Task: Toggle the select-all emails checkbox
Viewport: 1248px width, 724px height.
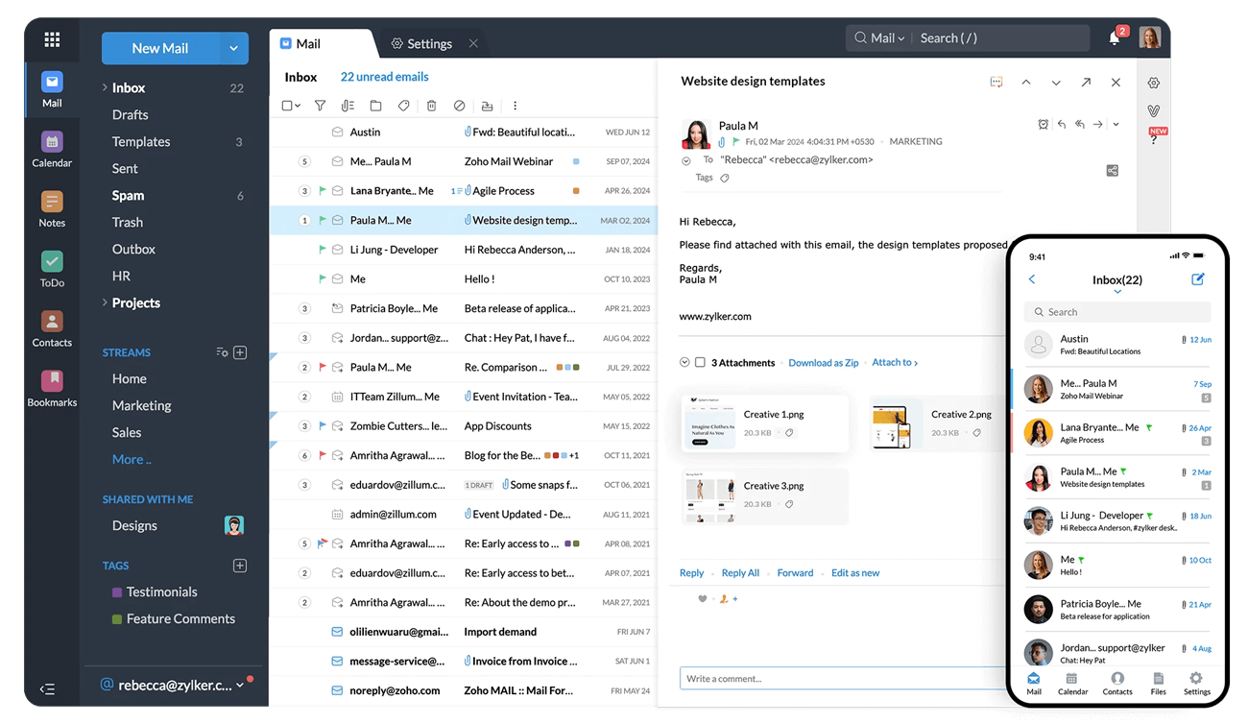Action: (x=288, y=106)
